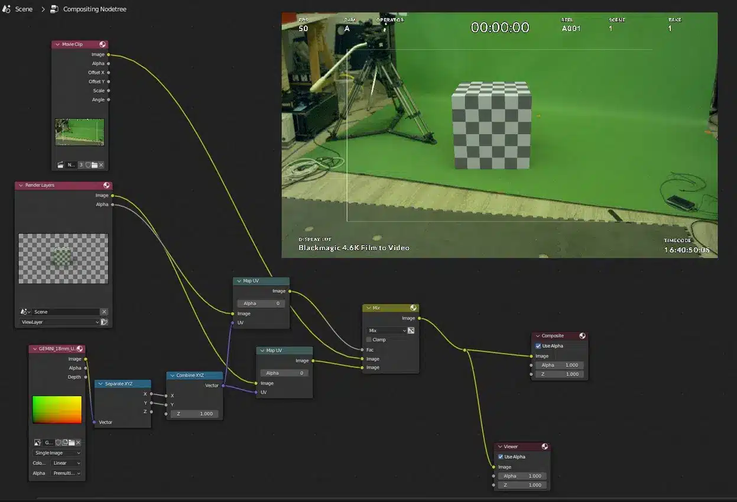737x502 pixels.
Task: Click the Z value field in Combine XYZ
Action: coord(194,414)
